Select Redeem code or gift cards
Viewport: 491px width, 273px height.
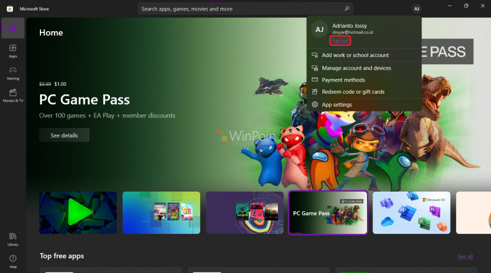(x=364, y=92)
